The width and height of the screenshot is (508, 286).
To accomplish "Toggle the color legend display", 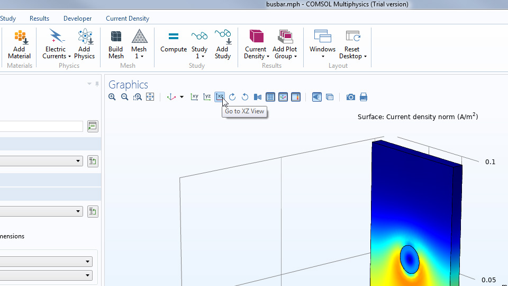I will click(296, 97).
